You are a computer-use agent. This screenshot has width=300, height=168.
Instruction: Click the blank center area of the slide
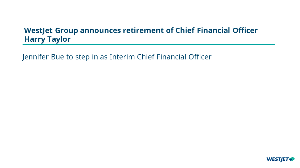click(150, 106)
